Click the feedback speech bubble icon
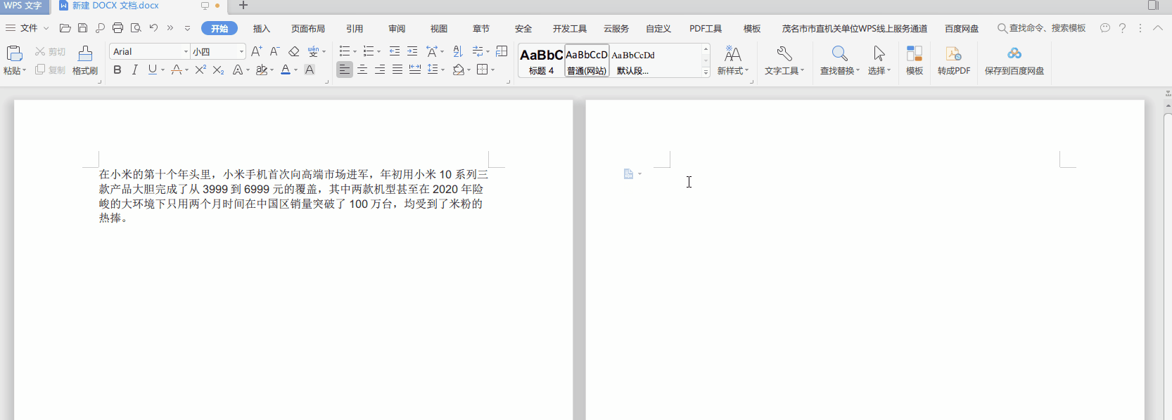1172x420 pixels. pos(1105,28)
